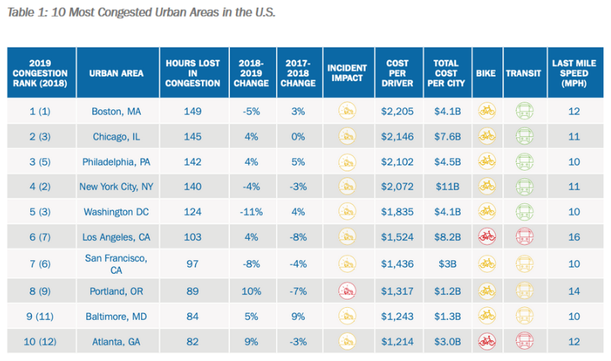The width and height of the screenshot is (611, 361).
Task: Click the $11B total cost cell
Action: click(444, 187)
